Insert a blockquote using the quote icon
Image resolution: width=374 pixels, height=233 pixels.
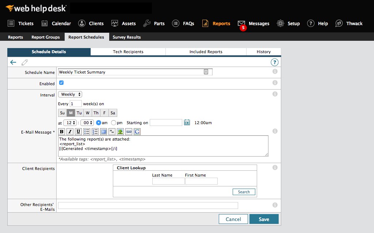(112, 131)
